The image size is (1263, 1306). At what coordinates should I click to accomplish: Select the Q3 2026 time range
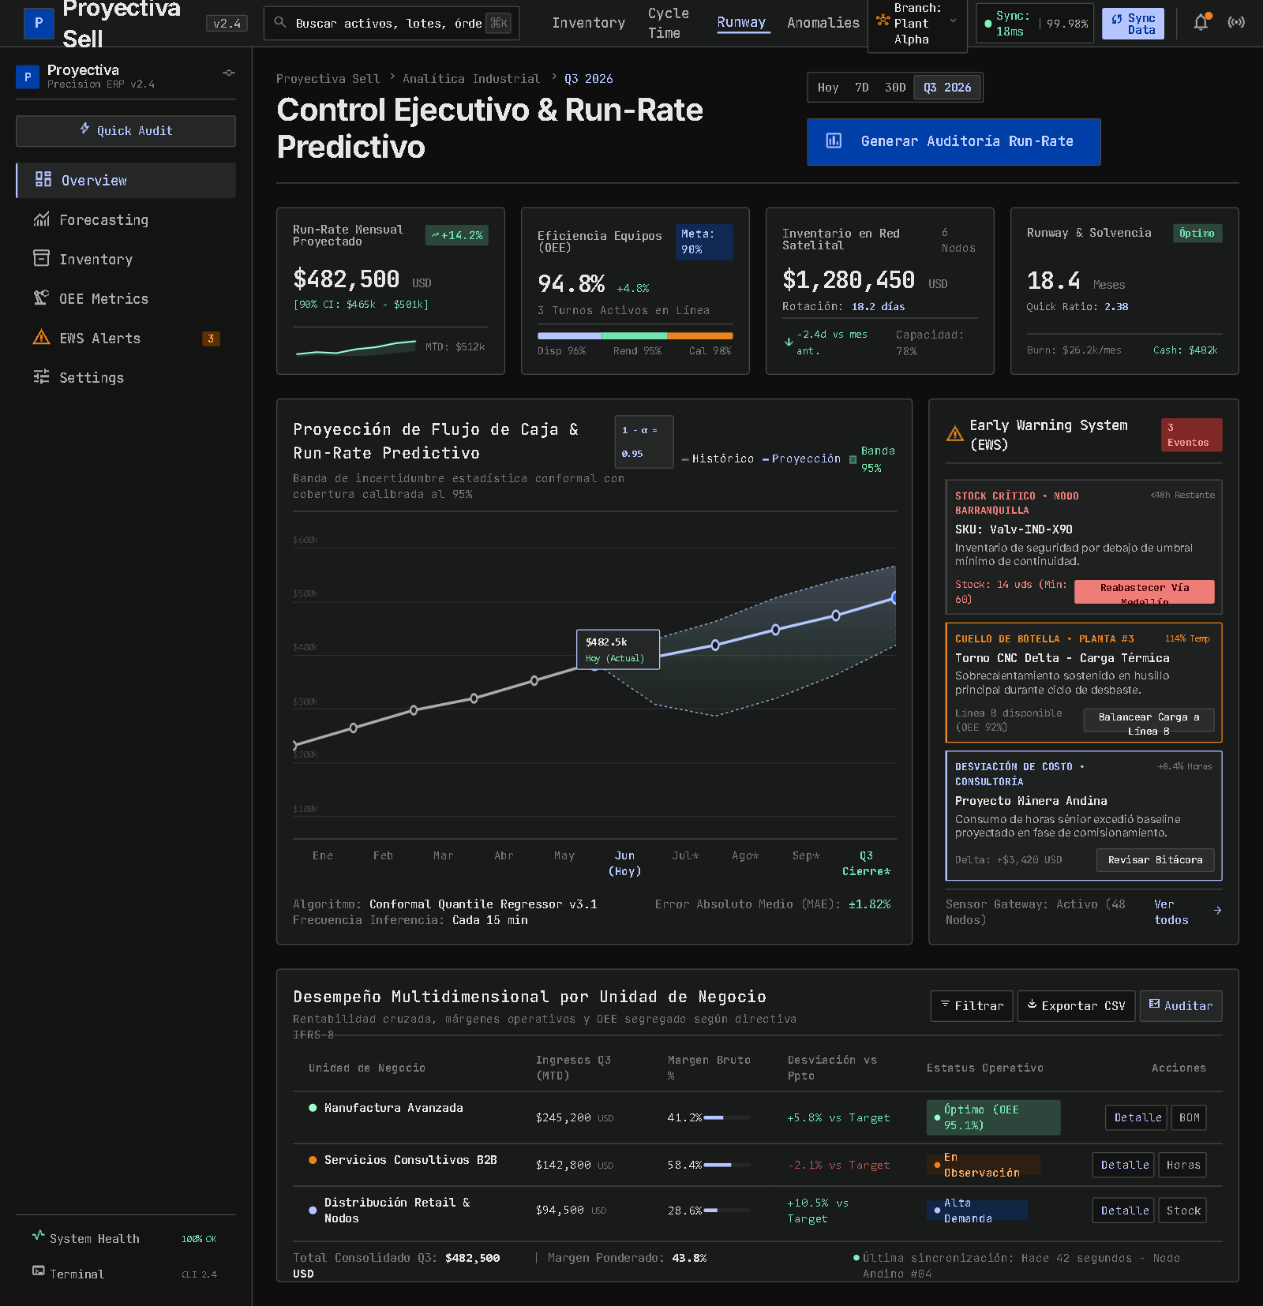tap(947, 88)
